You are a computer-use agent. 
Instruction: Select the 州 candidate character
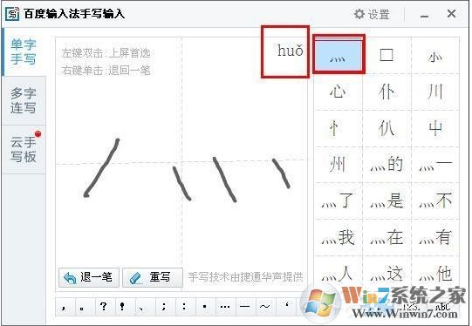[338, 165]
